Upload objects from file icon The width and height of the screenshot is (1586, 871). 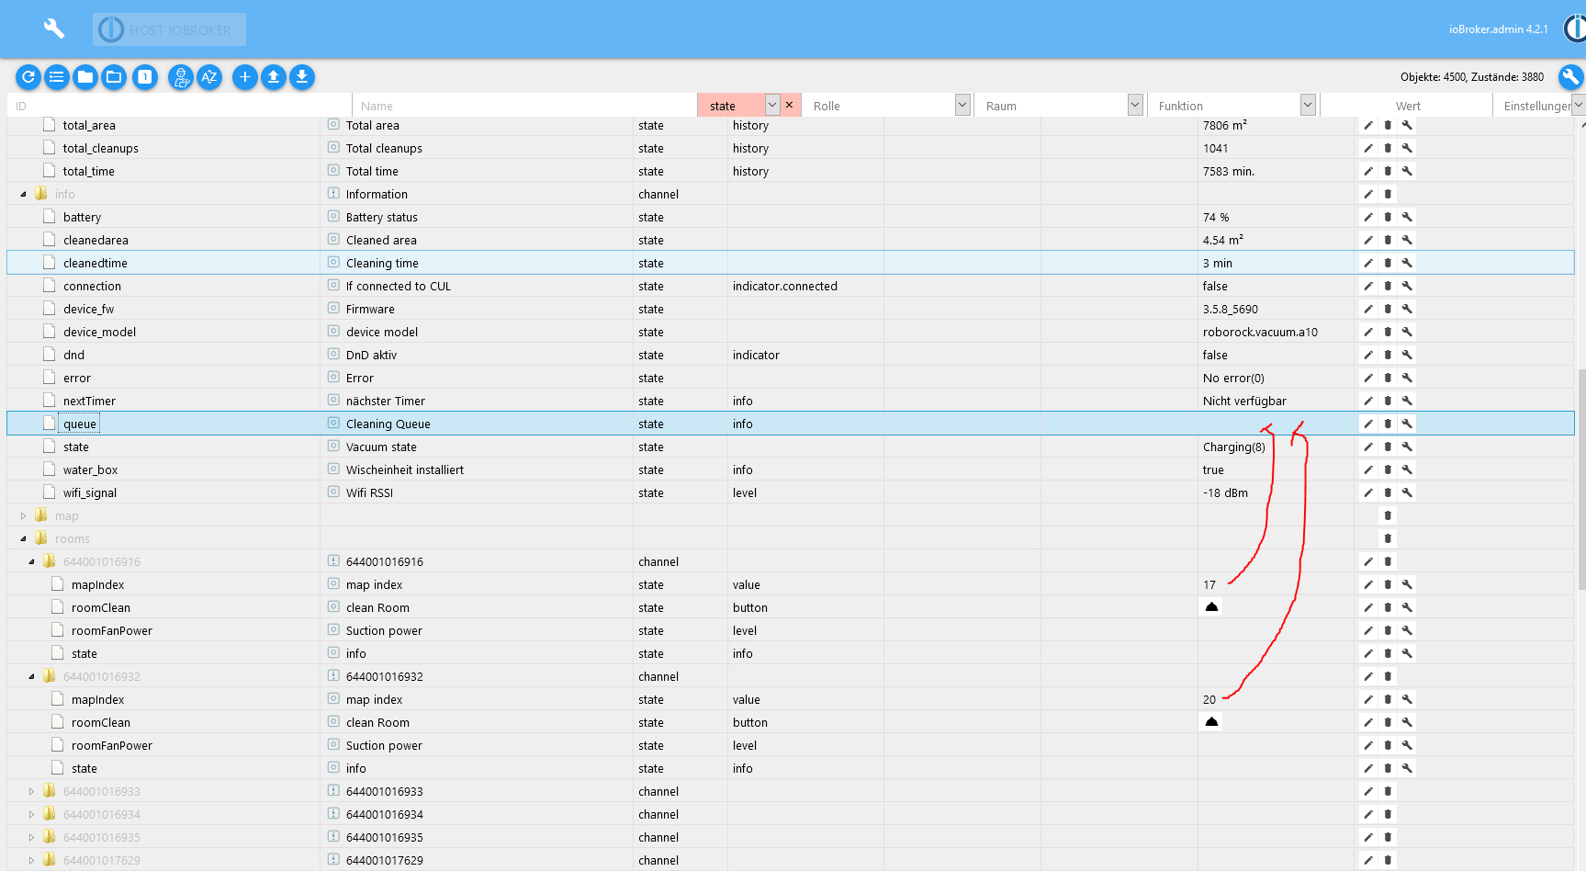tap(274, 77)
